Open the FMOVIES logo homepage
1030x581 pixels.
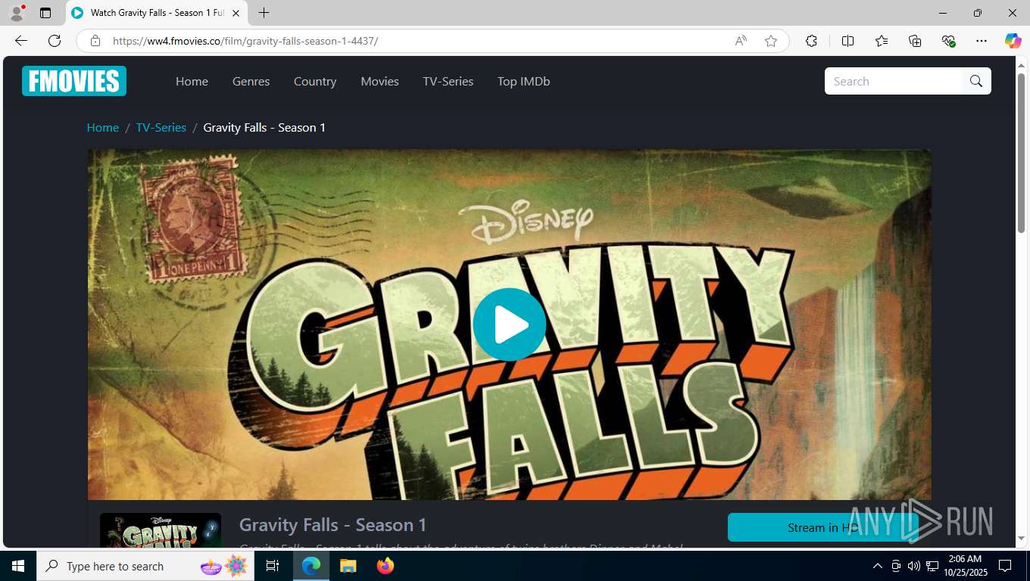click(74, 81)
